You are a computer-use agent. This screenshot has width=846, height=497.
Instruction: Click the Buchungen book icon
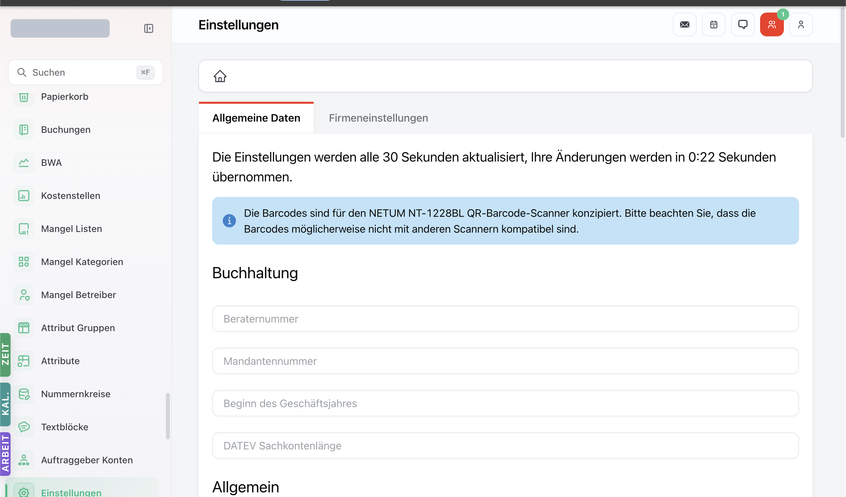point(23,130)
